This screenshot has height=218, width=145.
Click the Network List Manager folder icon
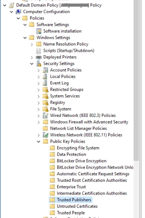coord(45,128)
